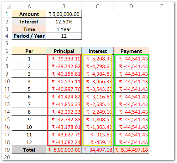Select principal cell ₹ -43,178.01
177x163 pixels.
pyautogui.click(x=64, y=127)
